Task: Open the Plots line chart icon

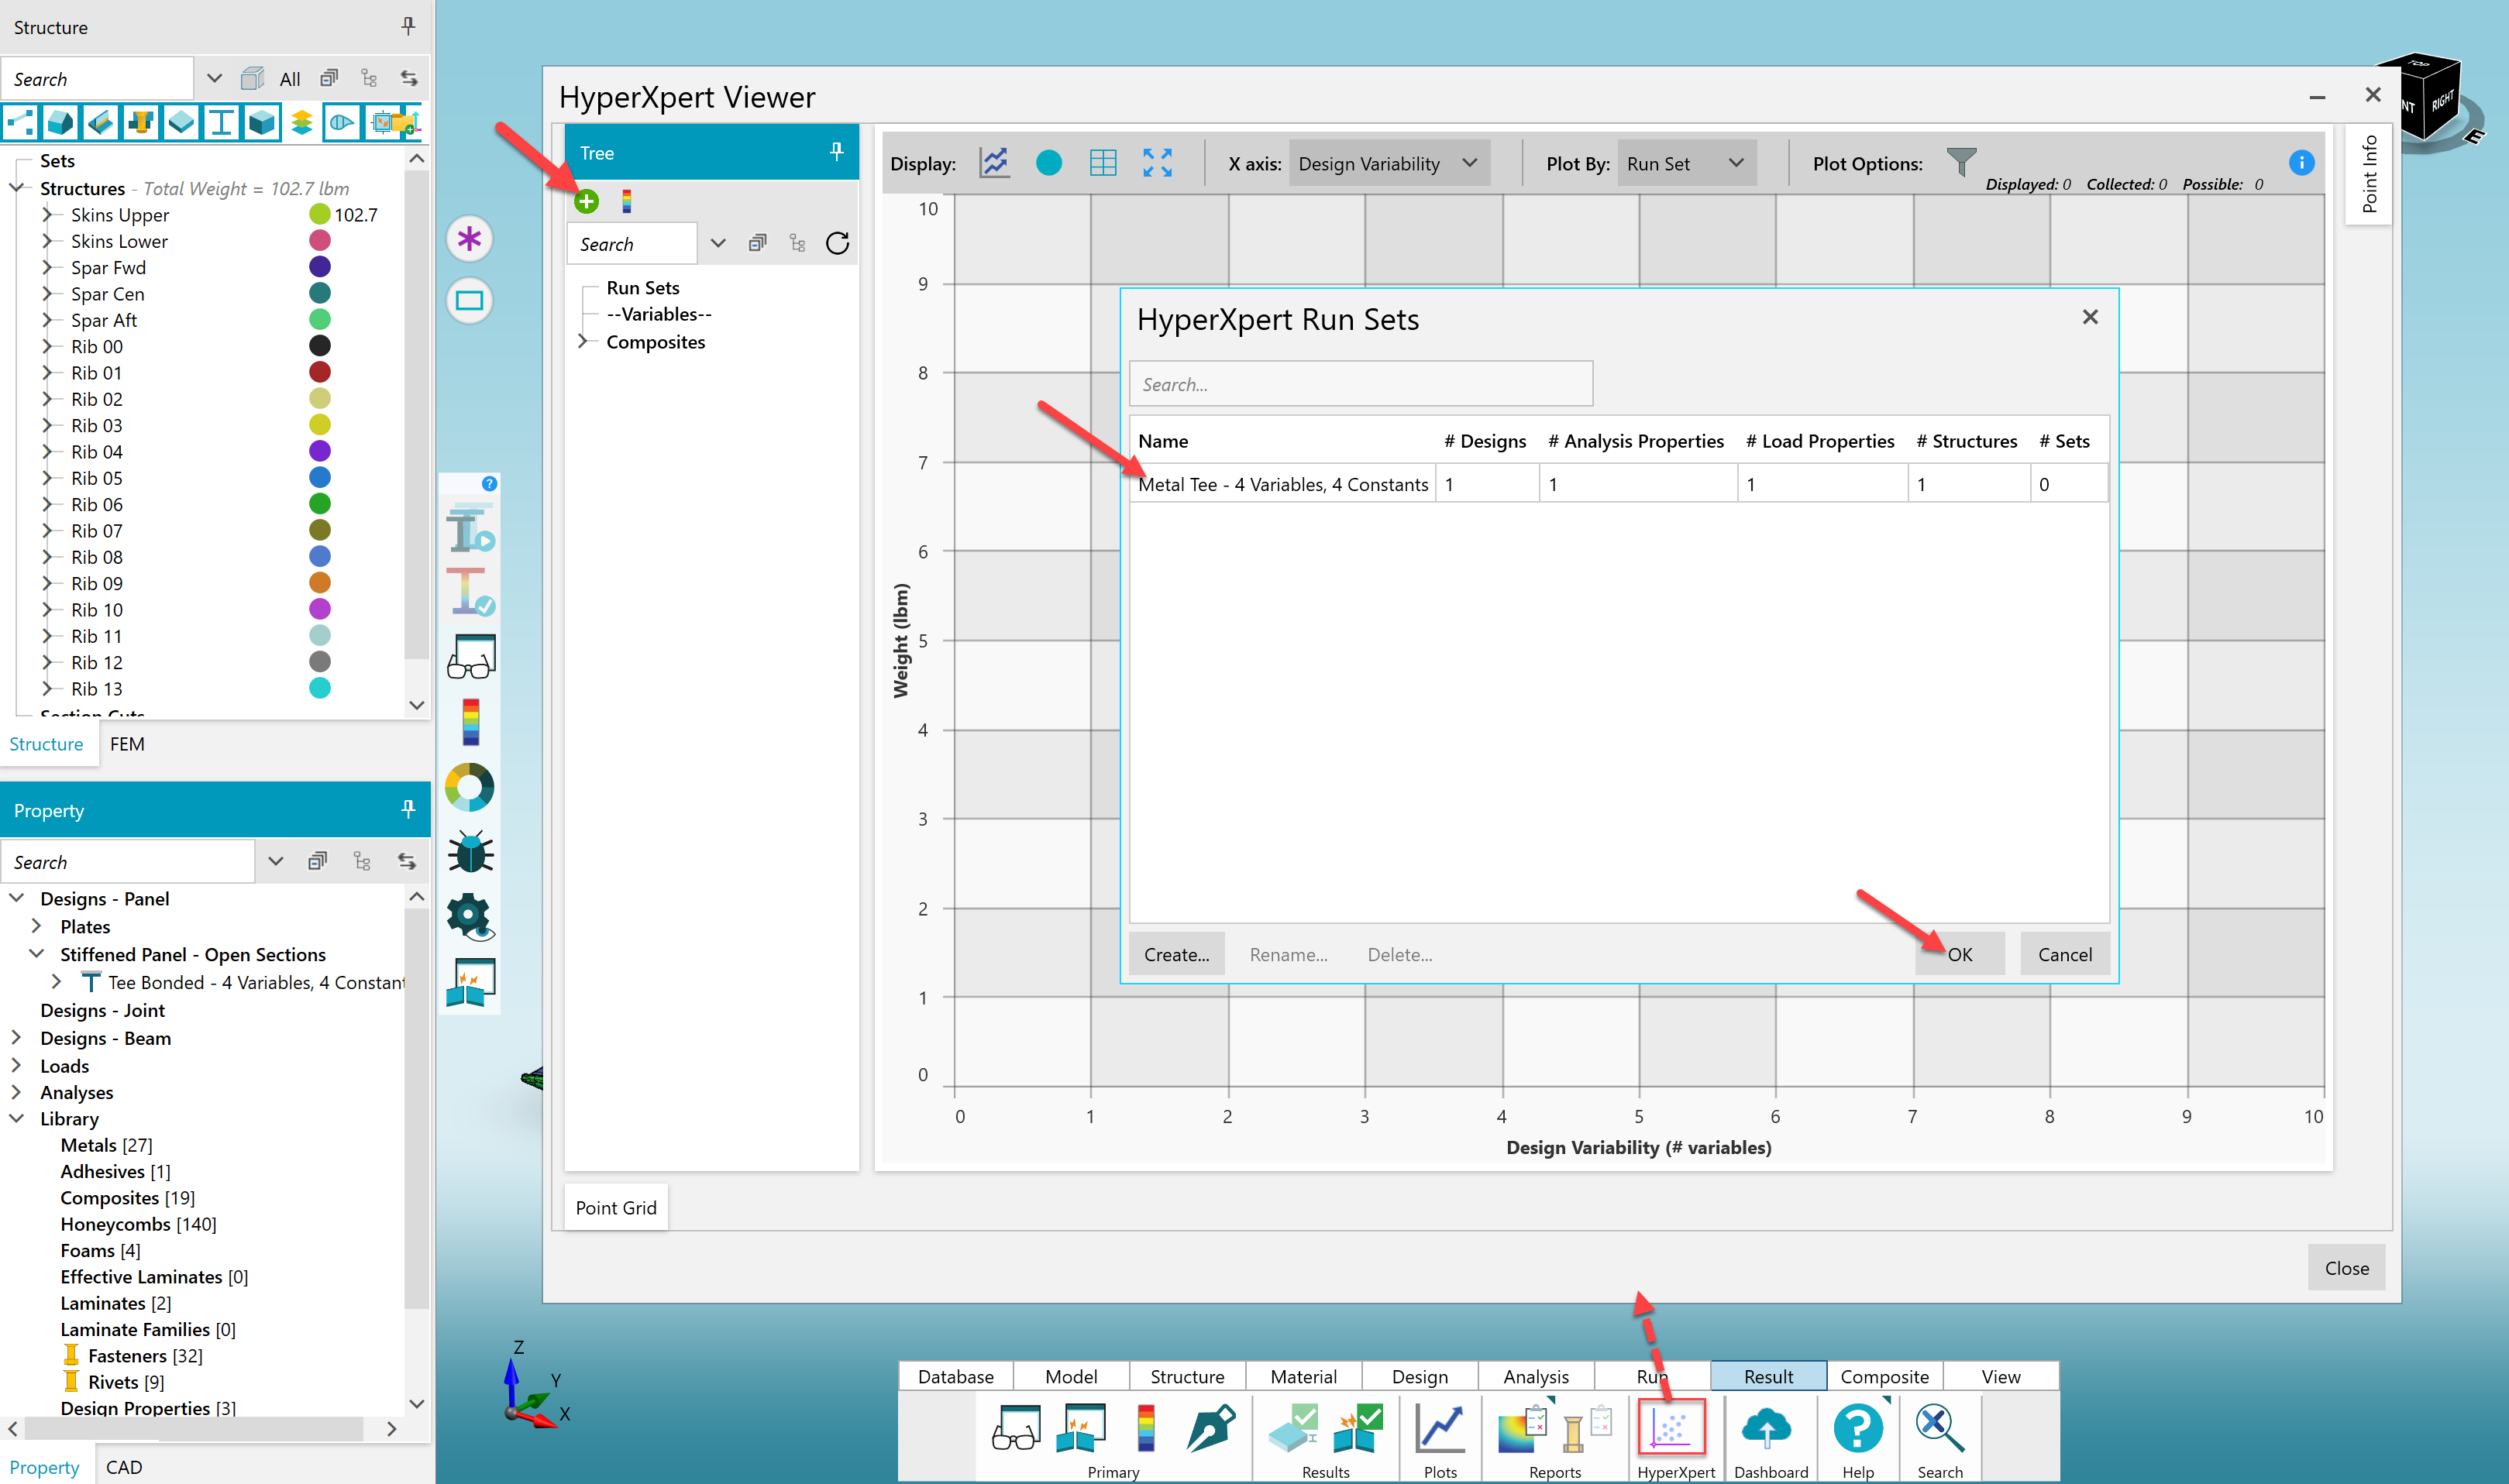Action: click(x=1440, y=1429)
